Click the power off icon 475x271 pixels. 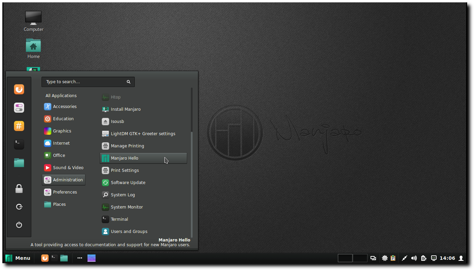pos(19,225)
